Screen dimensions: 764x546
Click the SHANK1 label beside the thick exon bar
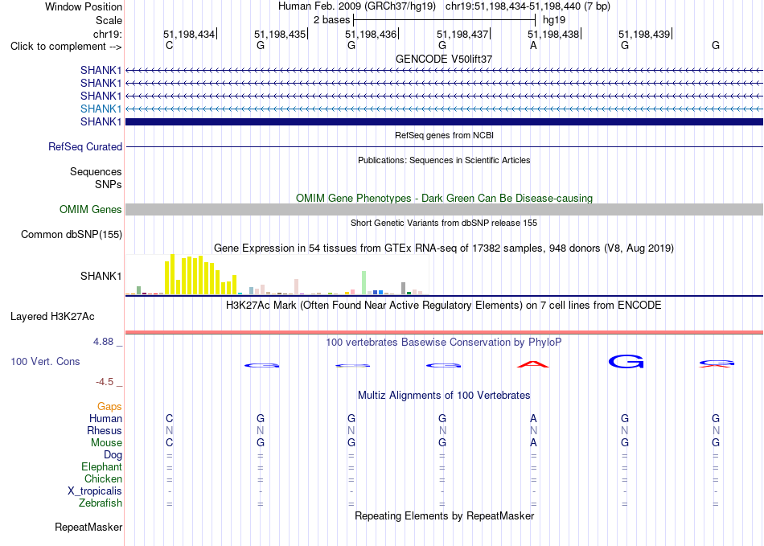[101, 121]
